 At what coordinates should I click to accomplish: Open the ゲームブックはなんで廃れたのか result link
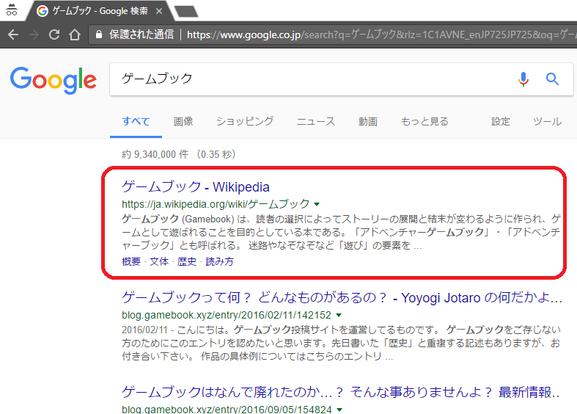click(341, 392)
